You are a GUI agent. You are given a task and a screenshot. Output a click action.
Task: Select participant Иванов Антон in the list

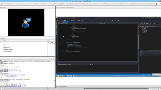[7, 47]
